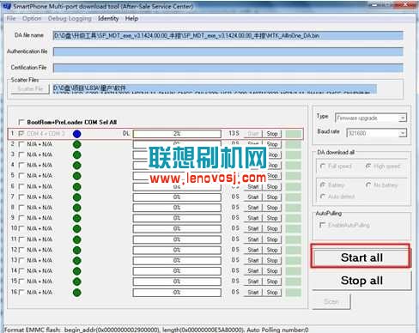Image resolution: width=419 pixels, height=333 pixels.
Task: Click green status indicator of port 4
Action: [77, 166]
